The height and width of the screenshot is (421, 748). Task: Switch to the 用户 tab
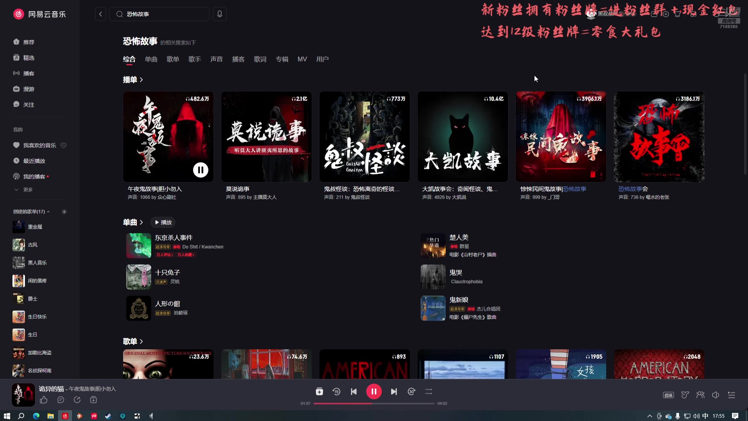[323, 59]
